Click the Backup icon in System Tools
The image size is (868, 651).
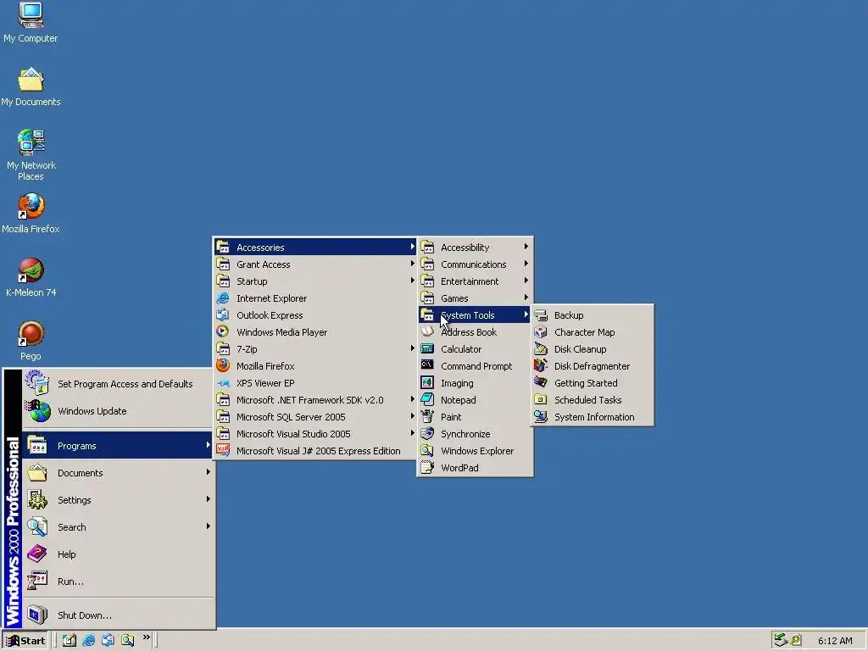click(541, 315)
